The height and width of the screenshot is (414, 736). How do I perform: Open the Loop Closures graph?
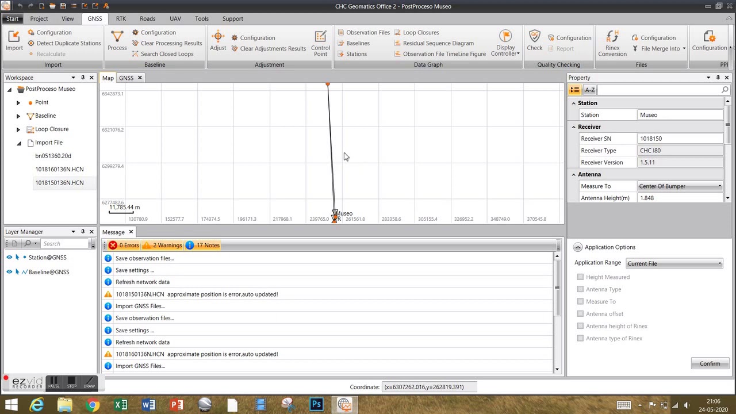tap(416, 32)
